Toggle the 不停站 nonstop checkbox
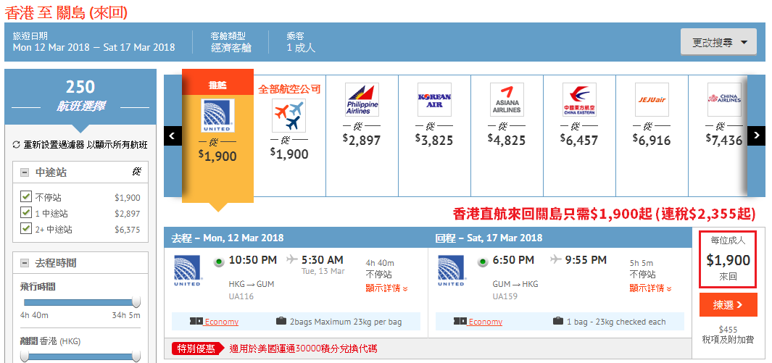 [25, 197]
